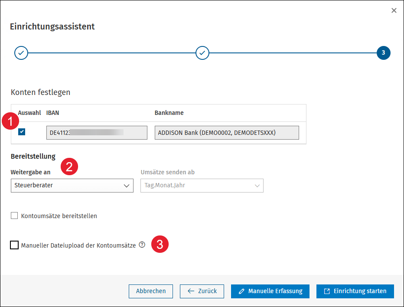Click the Auswahl column header
Screen dimensions: 404x307
[x=29, y=113]
